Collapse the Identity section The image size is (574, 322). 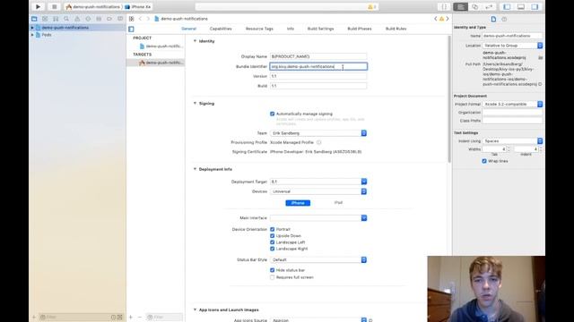(x=195, y=41)
